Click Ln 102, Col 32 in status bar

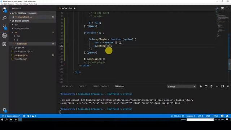(177, 116)
